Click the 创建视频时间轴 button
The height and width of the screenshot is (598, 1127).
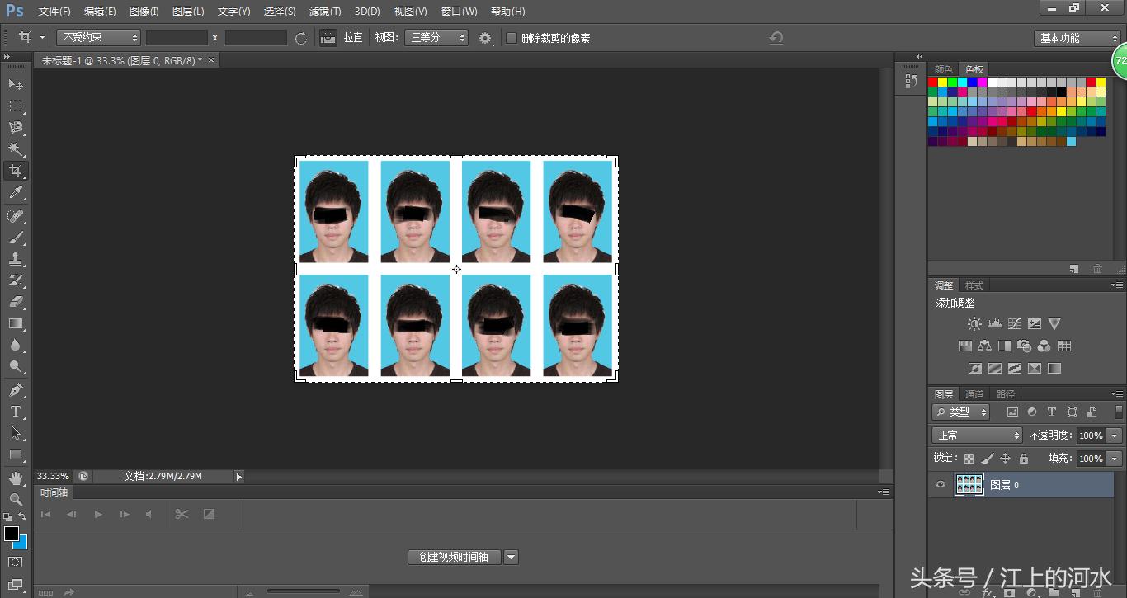454,558
